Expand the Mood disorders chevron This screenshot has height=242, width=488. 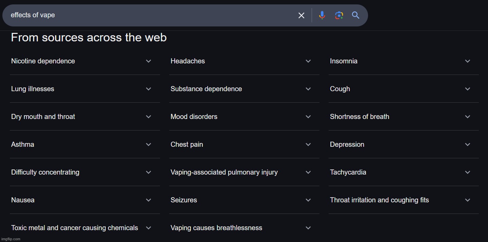pos(308,117)
